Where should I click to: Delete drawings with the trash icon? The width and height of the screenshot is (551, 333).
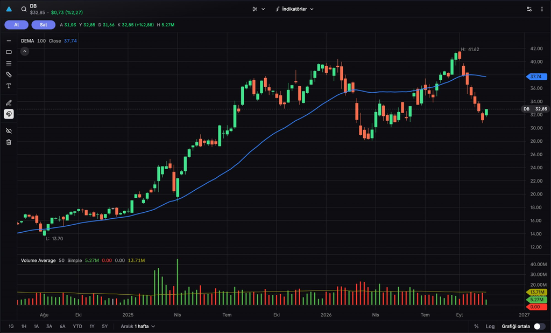coord(9,142)
